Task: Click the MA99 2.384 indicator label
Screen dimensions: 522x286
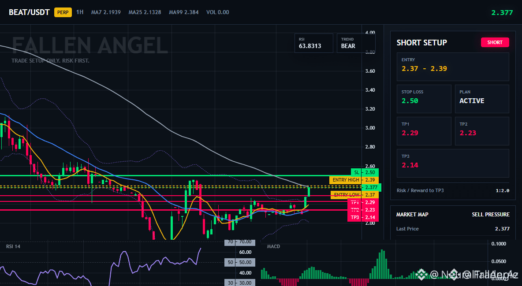Action: tap(184, 12)
